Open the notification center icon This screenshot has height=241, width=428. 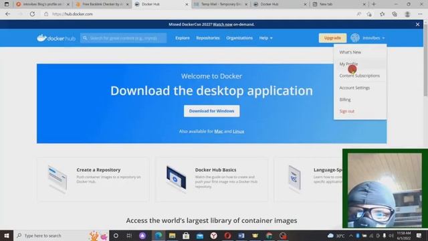419,236
